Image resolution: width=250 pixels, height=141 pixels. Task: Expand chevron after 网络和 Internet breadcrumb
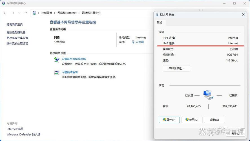coord(79,13)
